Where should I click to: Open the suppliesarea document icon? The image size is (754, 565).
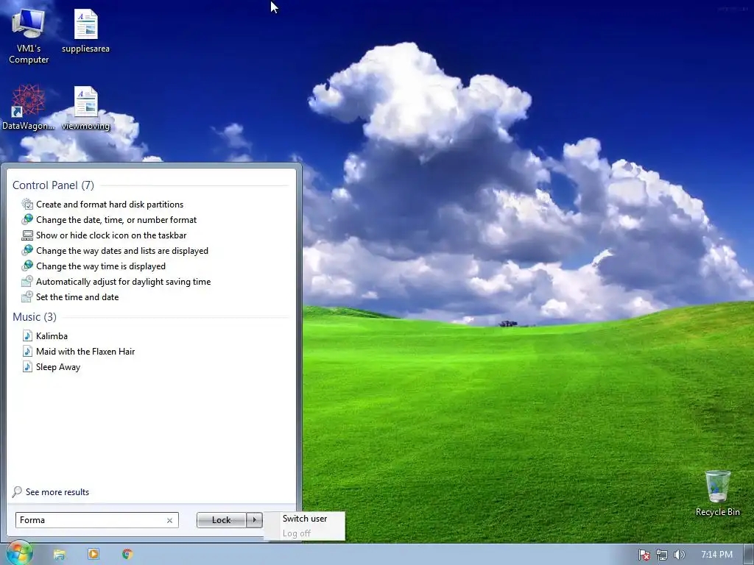click(85, 31)
